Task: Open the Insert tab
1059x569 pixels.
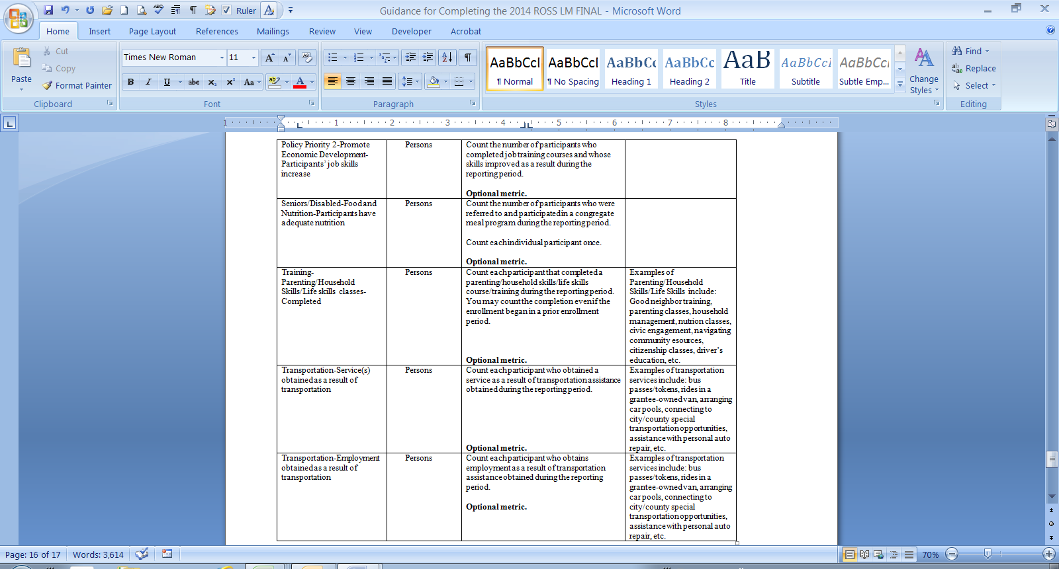Action: [100, 31]
